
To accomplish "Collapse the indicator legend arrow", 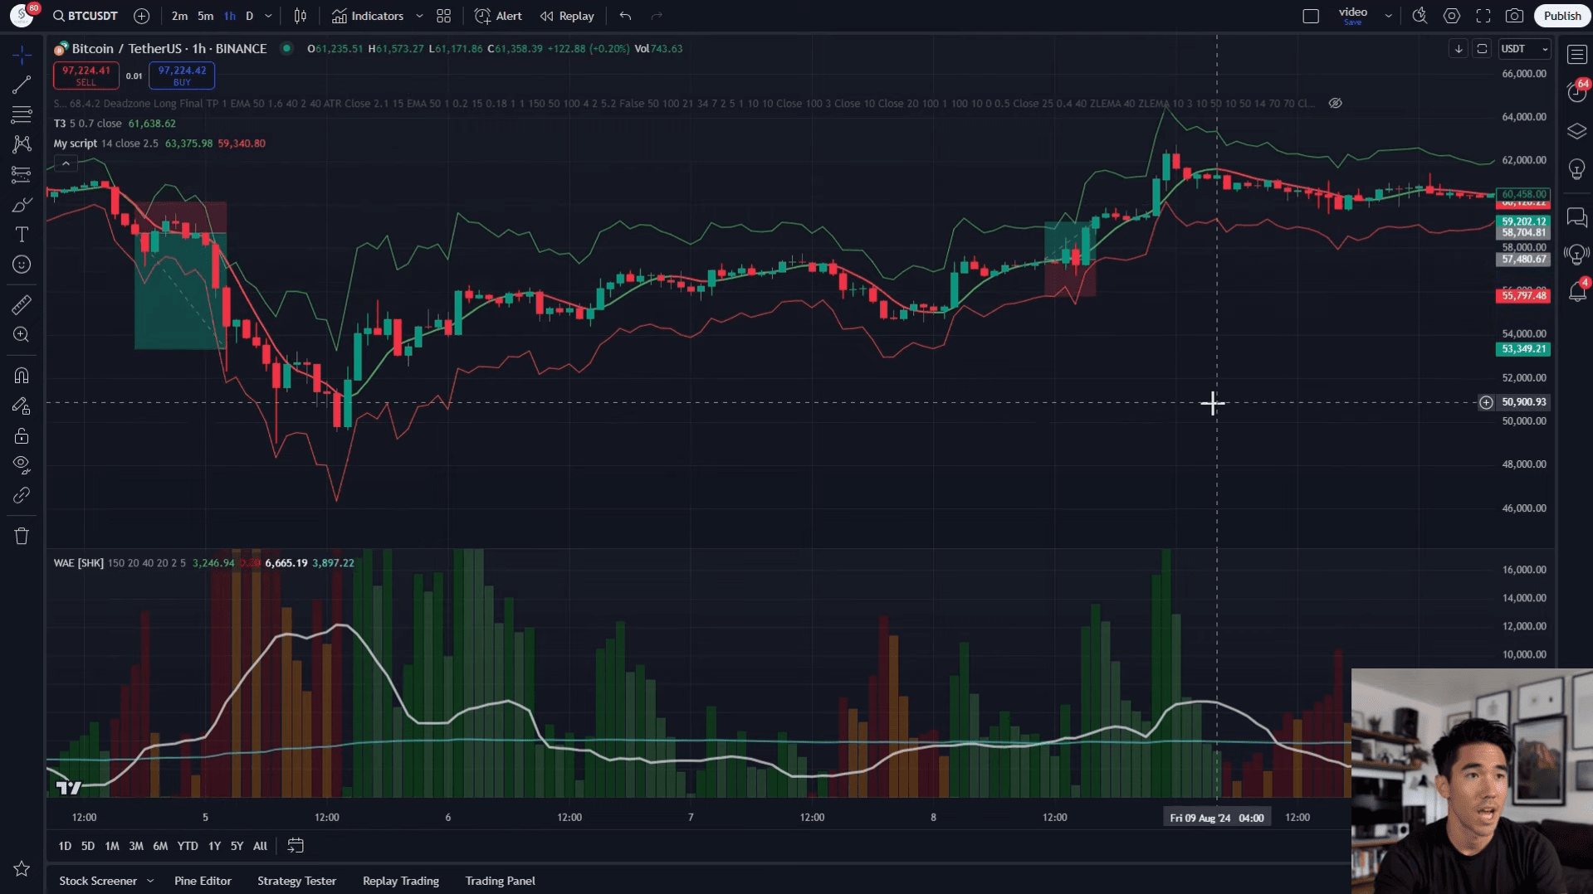I will pos(66,163).
